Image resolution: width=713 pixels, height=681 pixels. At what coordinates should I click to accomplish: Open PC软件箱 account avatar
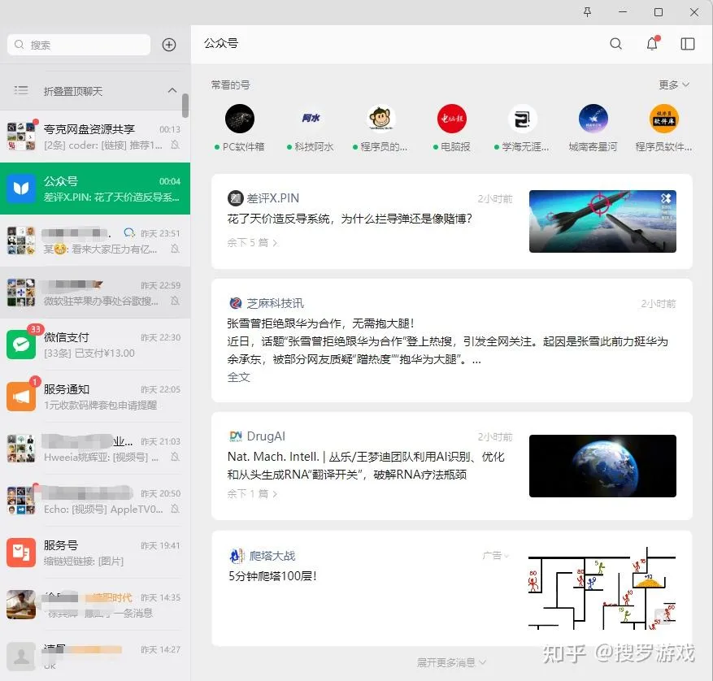[x=240, y=119]
